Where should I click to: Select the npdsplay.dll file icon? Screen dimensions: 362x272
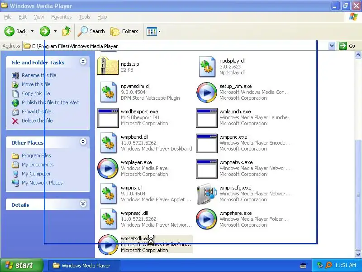tap(207, 67)
